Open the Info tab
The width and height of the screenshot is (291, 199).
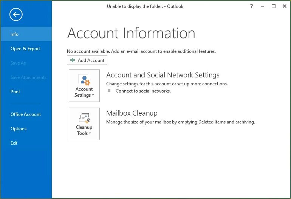26,34
